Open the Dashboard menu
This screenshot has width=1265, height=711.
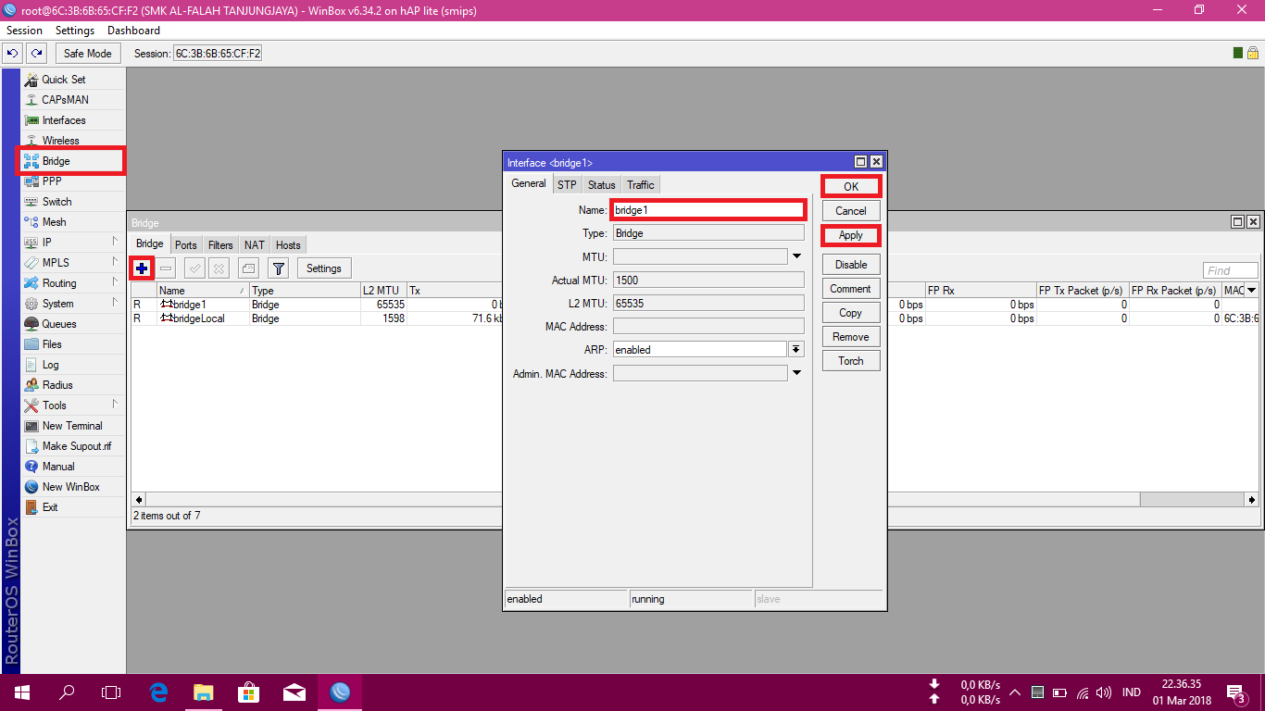(133, 31)
